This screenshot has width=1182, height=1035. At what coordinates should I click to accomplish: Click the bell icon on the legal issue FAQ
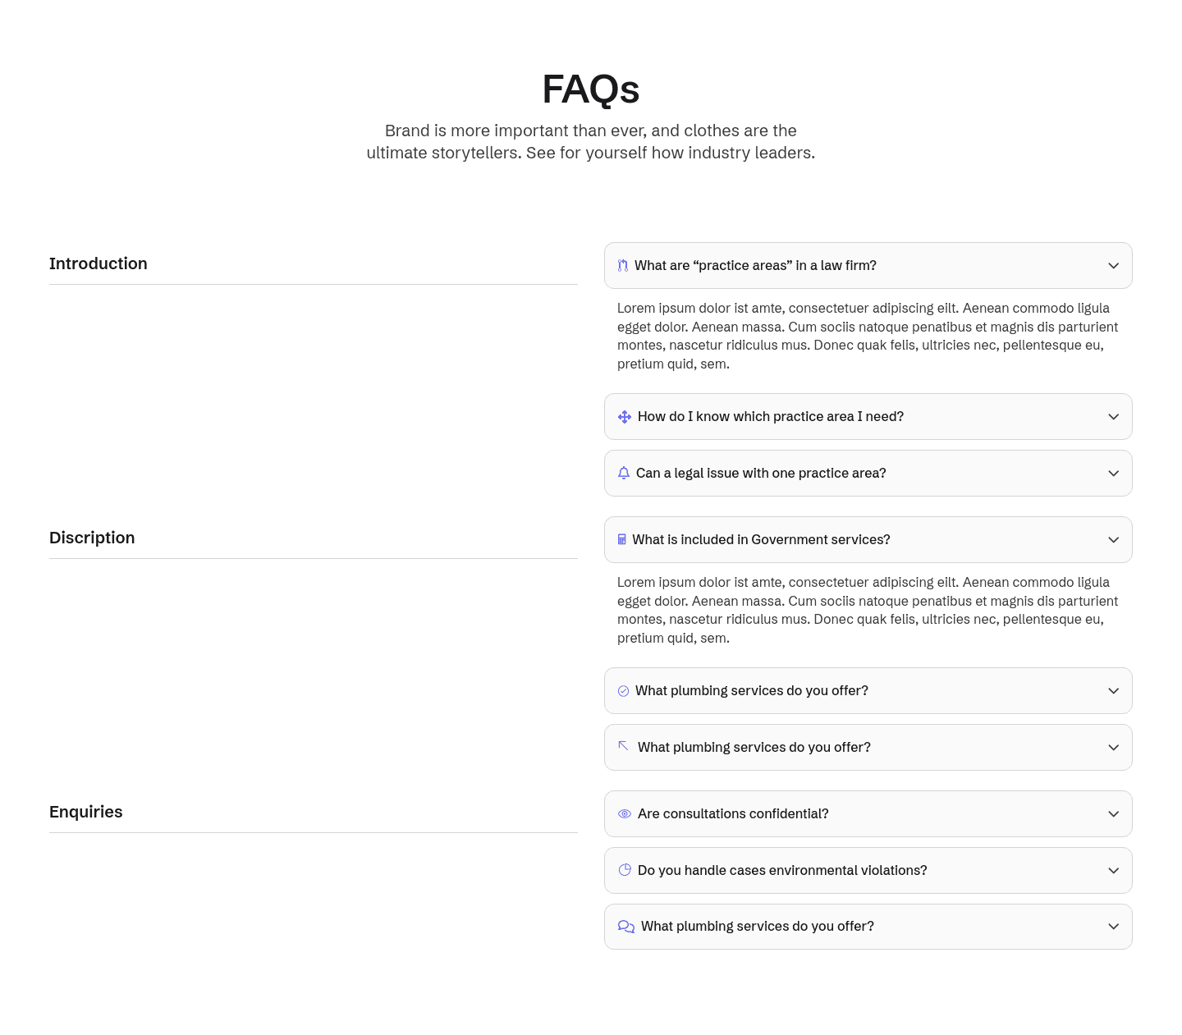click(x=624, y=474)
